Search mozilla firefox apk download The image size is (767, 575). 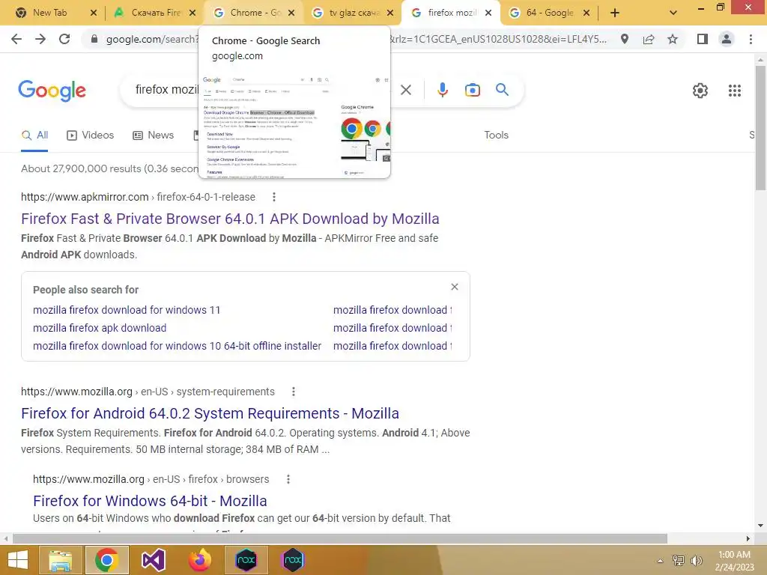coord(100,328)
